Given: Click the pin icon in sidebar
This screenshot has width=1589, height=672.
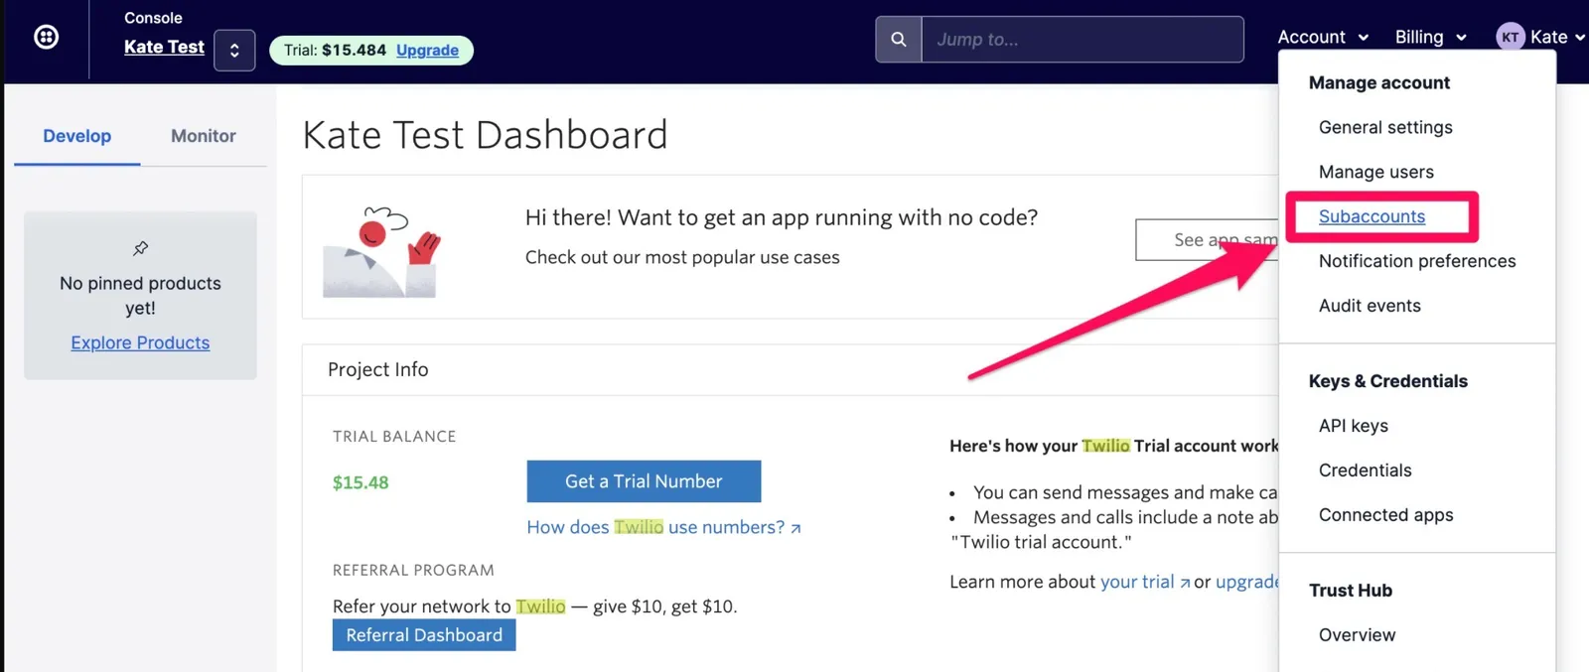Looking at the screenshot, I should coord(141,248).
